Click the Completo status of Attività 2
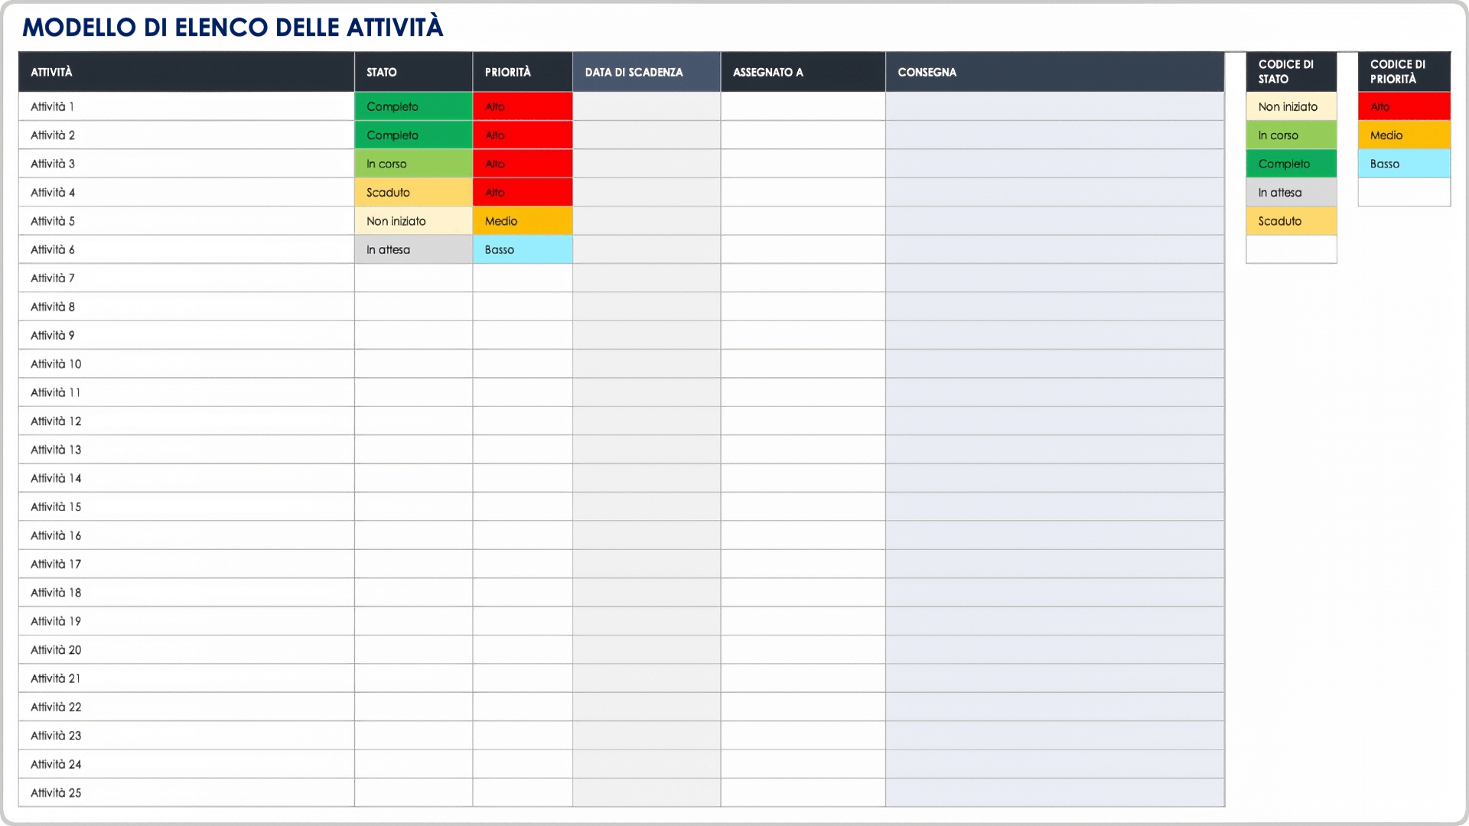Viewport: 1469px width, 826px height. (413, 135)
